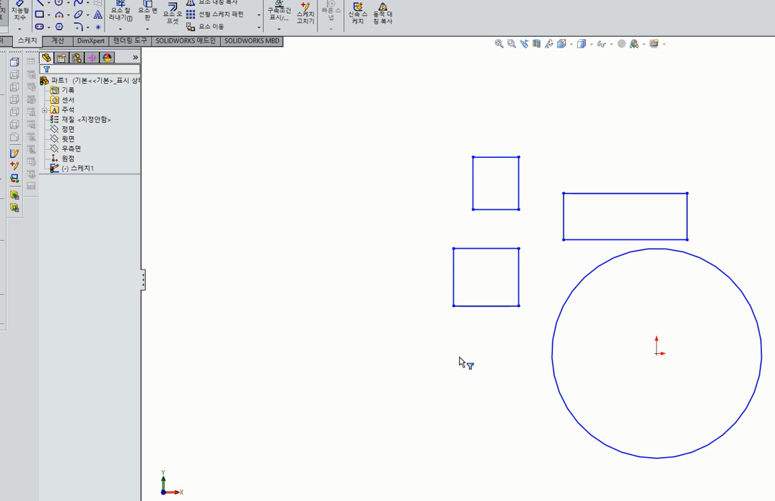
Task: Switch to the DimXpert tab
Action: tap(91, 41)
